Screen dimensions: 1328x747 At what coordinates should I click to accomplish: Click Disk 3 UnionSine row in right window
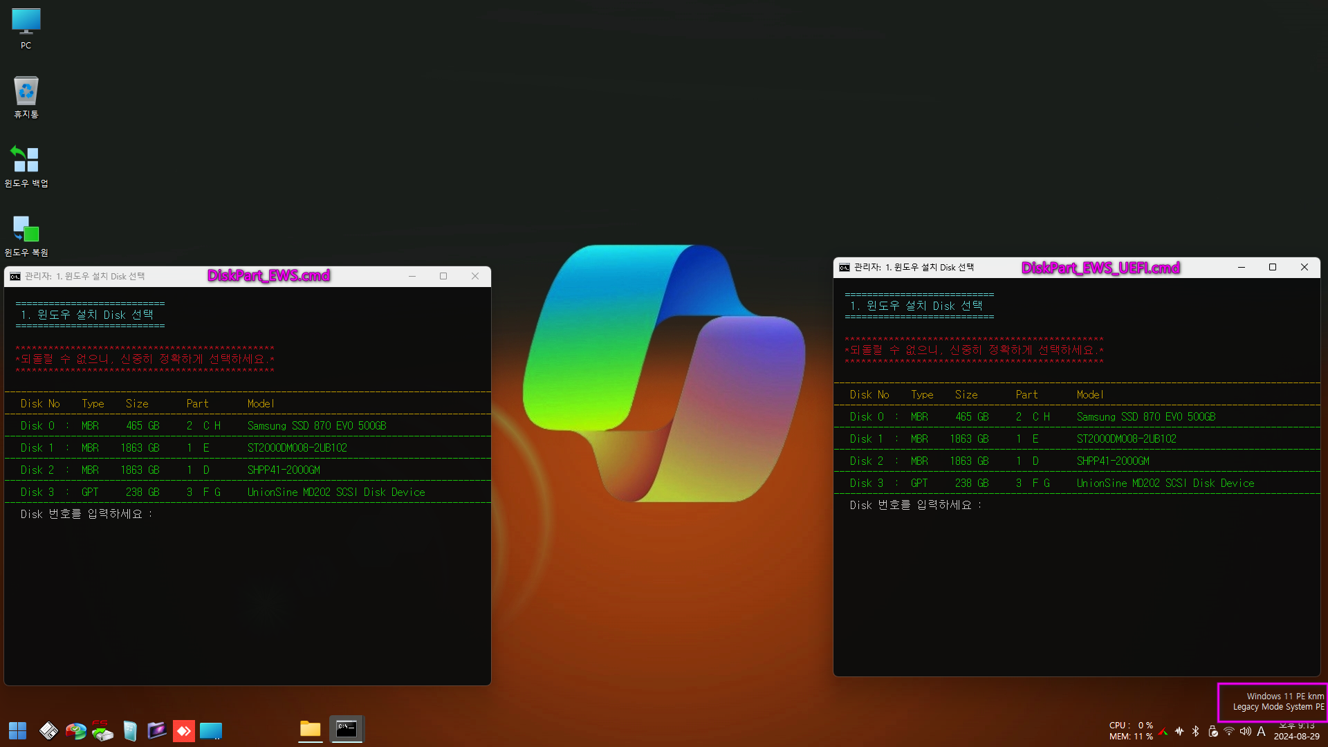point(1077,483)
